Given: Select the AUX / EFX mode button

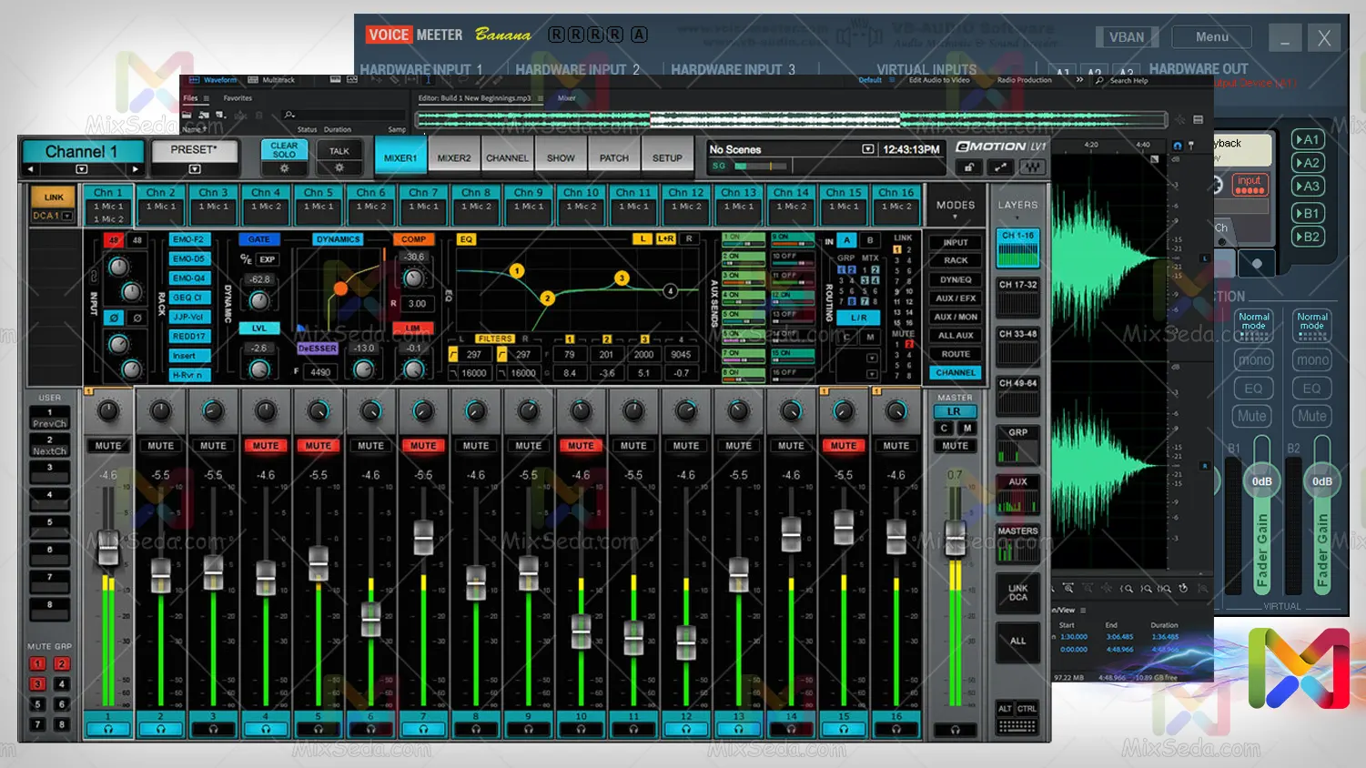Looking at the screenshot, I should click(956, 298).
